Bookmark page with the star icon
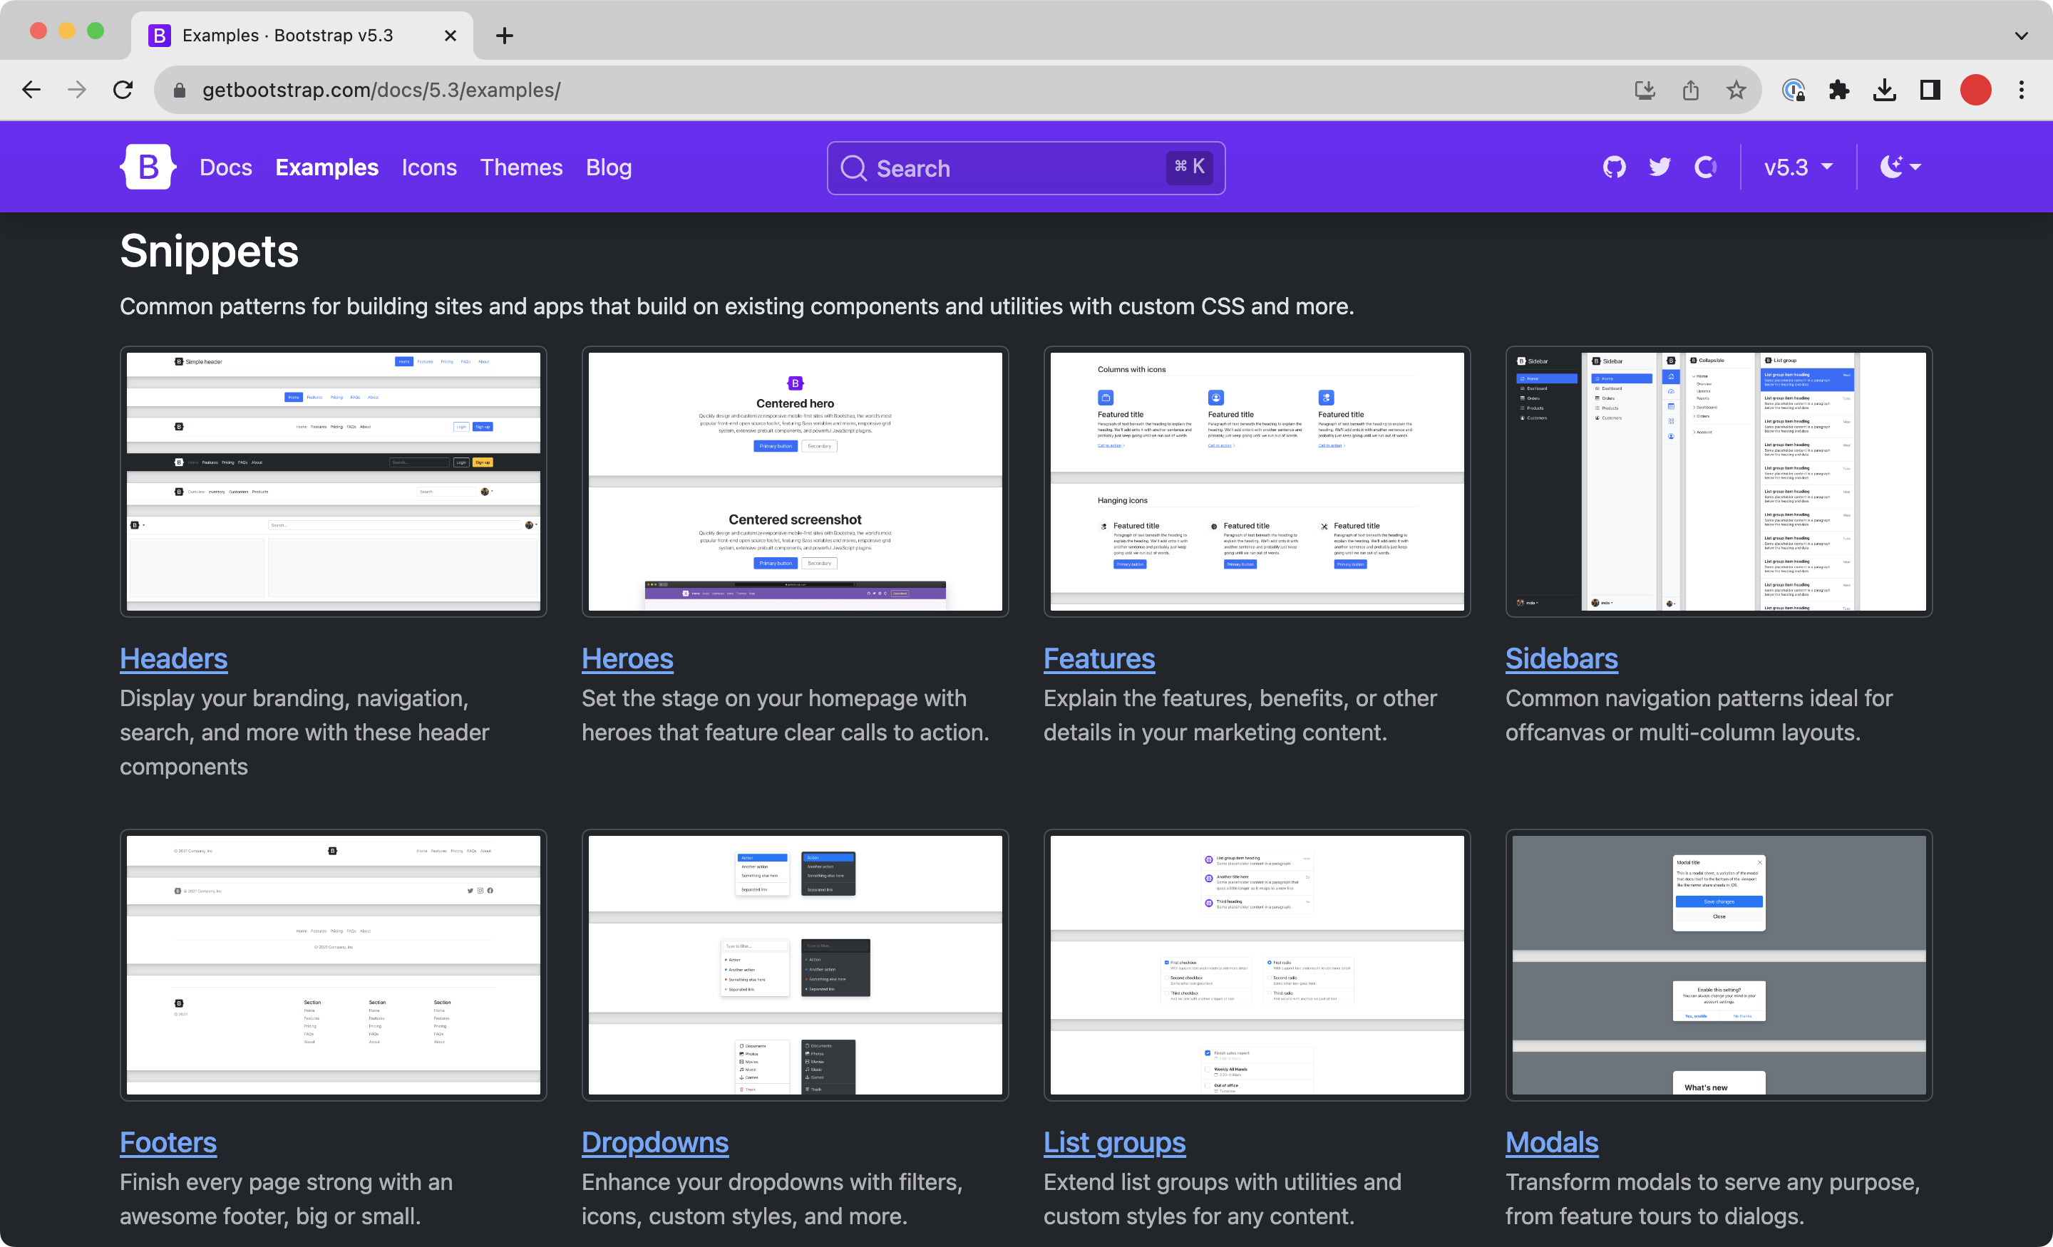 [1736, 90]
